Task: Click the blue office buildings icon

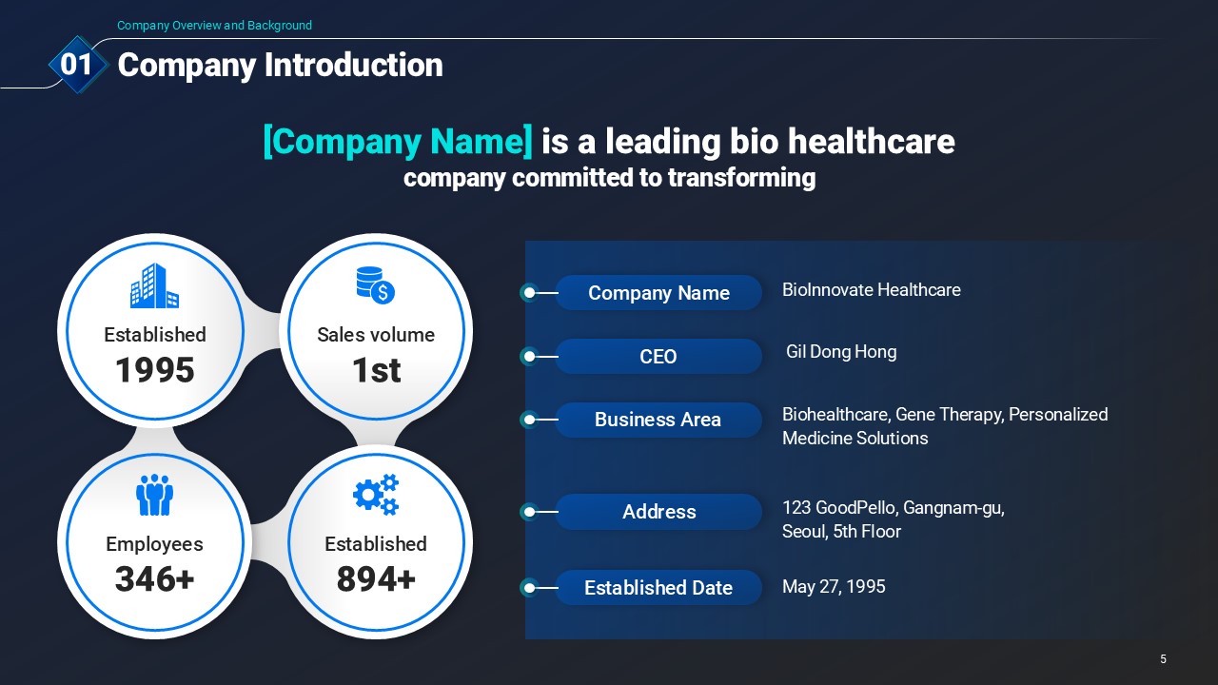Action: (x=154, y=285)
